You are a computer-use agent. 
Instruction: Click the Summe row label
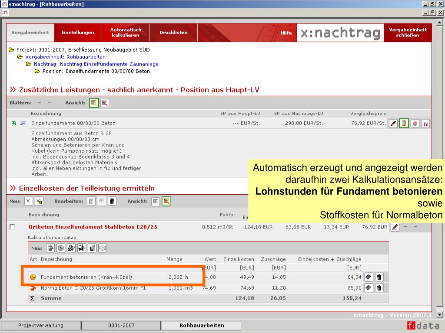pos(51,298)
